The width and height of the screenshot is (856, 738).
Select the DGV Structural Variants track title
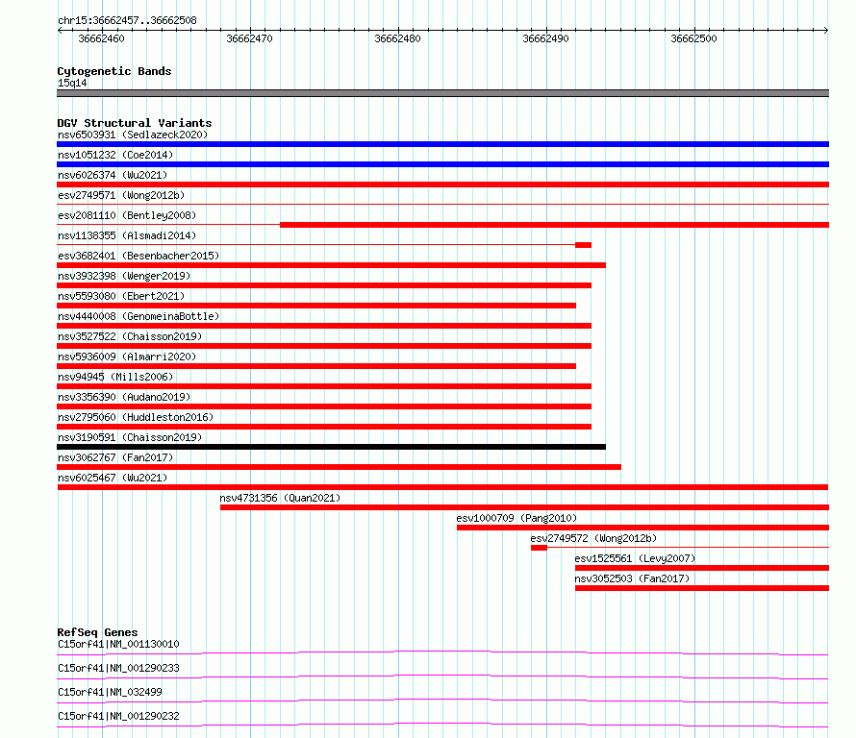(135, 123)
